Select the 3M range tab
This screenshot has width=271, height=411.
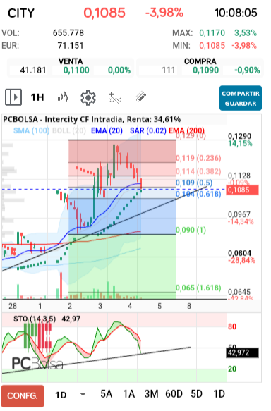click(151, 394)
